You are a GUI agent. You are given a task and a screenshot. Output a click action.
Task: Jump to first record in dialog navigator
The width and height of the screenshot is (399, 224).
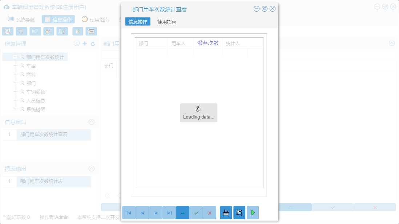pos(129,213)
